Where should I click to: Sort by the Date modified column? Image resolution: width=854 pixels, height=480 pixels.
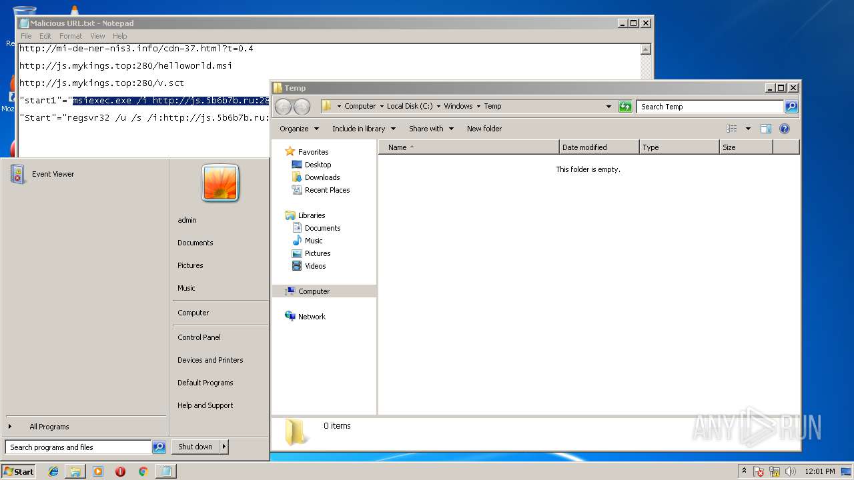click(599, 147)
